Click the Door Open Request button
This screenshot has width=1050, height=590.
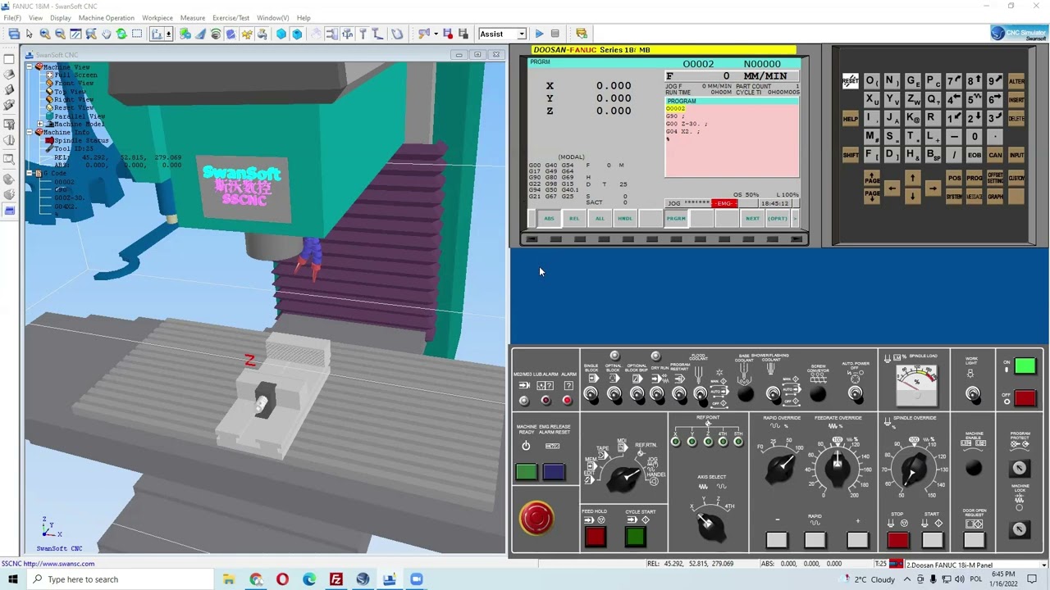tap(974, 540)
